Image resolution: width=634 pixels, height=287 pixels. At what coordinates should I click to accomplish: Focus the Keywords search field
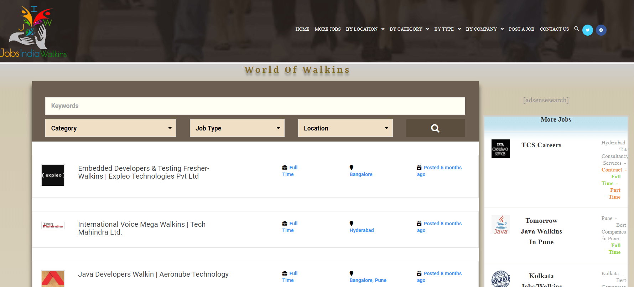pos(255,106)
